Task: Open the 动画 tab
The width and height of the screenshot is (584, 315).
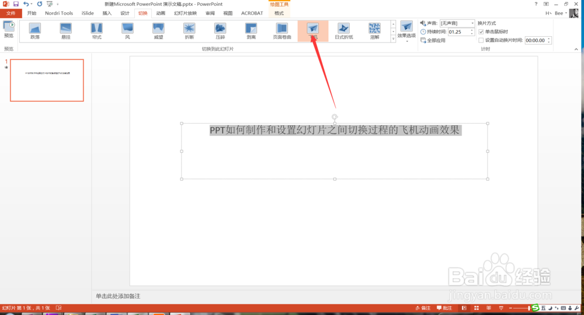Action: pyautogui.click(x=161, y=13)
